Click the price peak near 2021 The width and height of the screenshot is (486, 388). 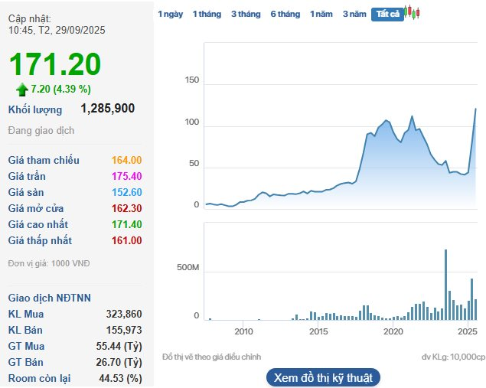(413, 117)
